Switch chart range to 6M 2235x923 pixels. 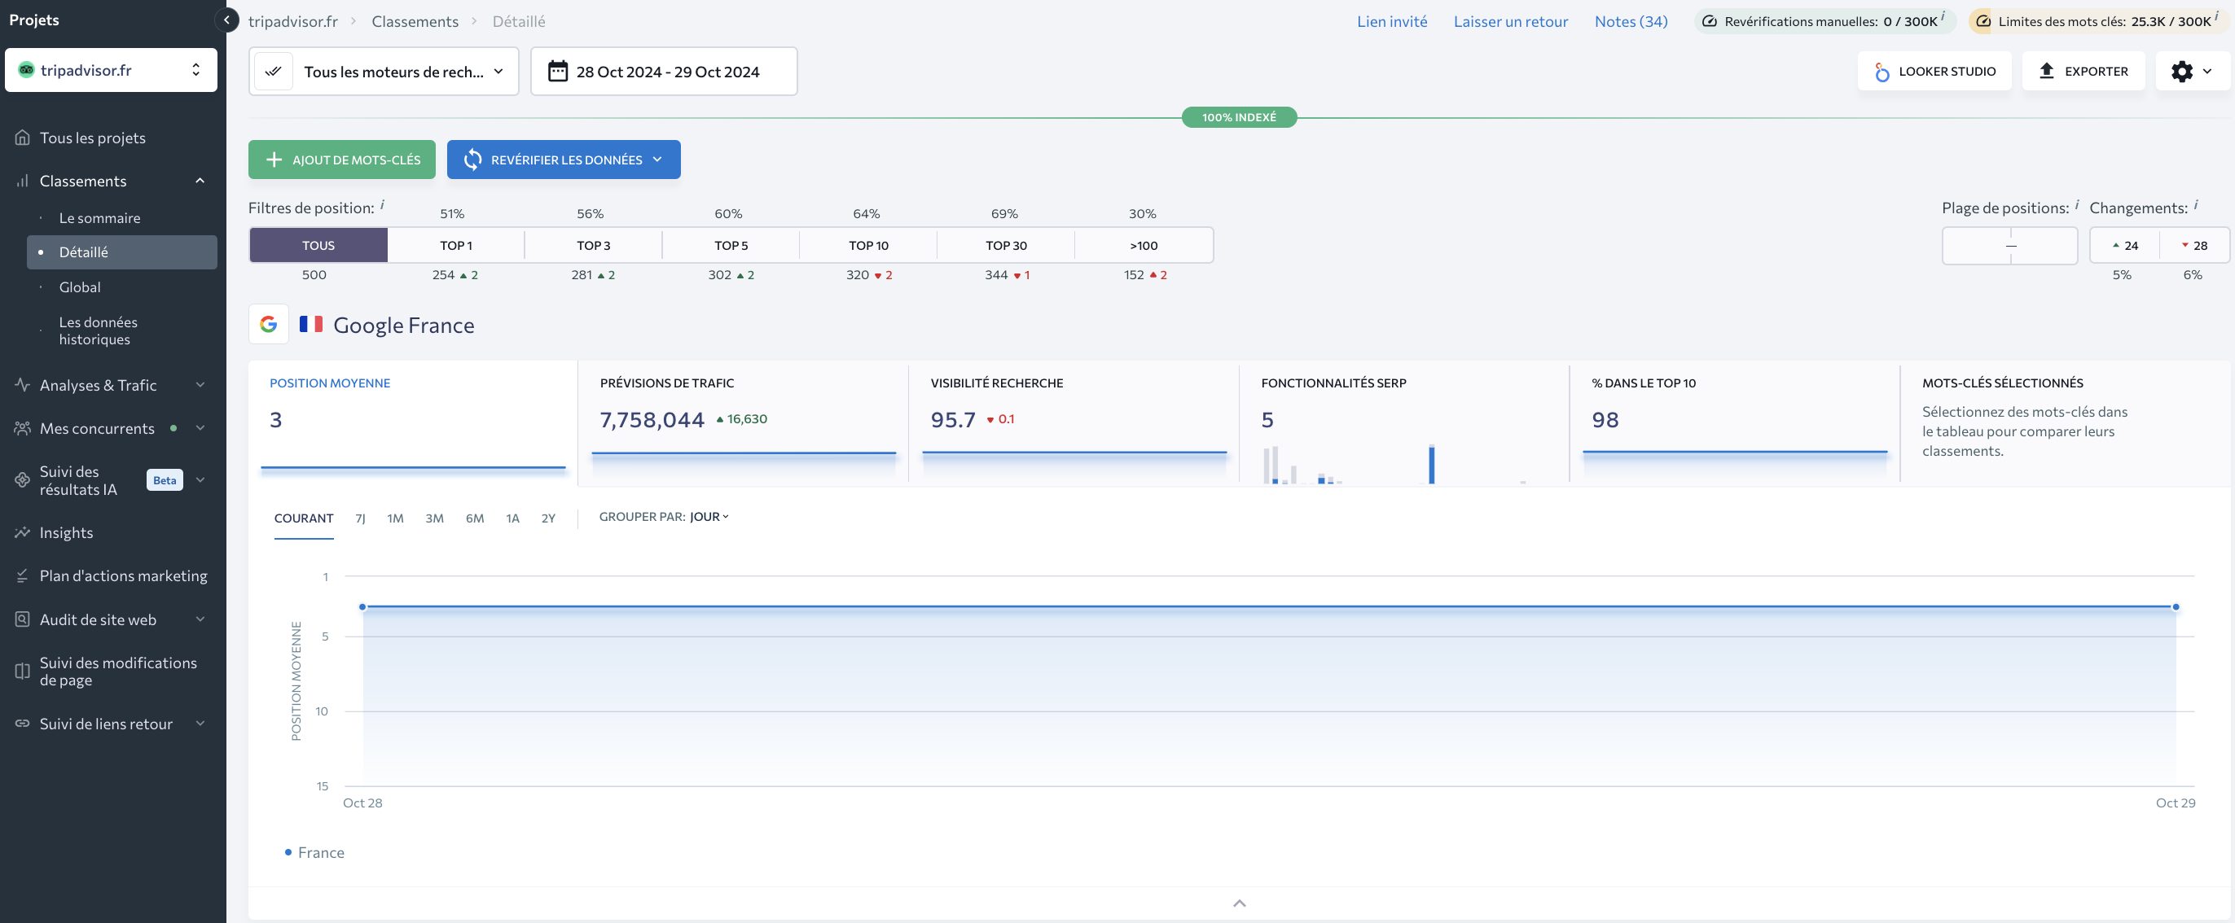[x=475, y=518]
